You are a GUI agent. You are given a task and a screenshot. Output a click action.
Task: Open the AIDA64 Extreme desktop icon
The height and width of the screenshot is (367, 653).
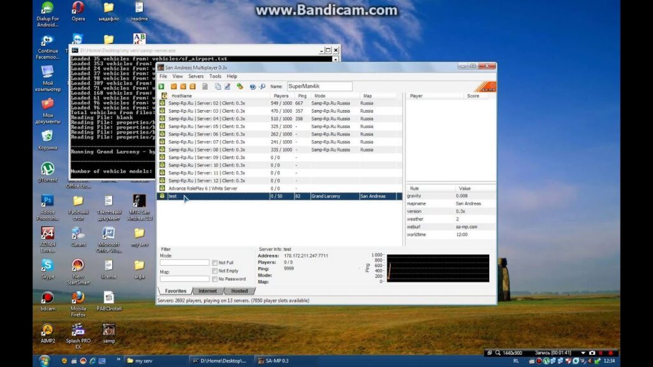coord(47,240)
